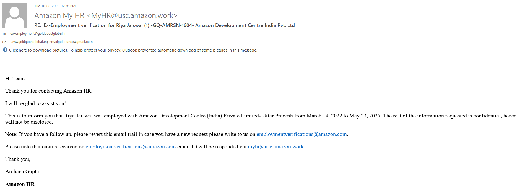The height and width of the screenshot is (195, 520).
Task: Click Cc recipient emailgoldquest@gmail.com
Action: (x=71, y=42)
